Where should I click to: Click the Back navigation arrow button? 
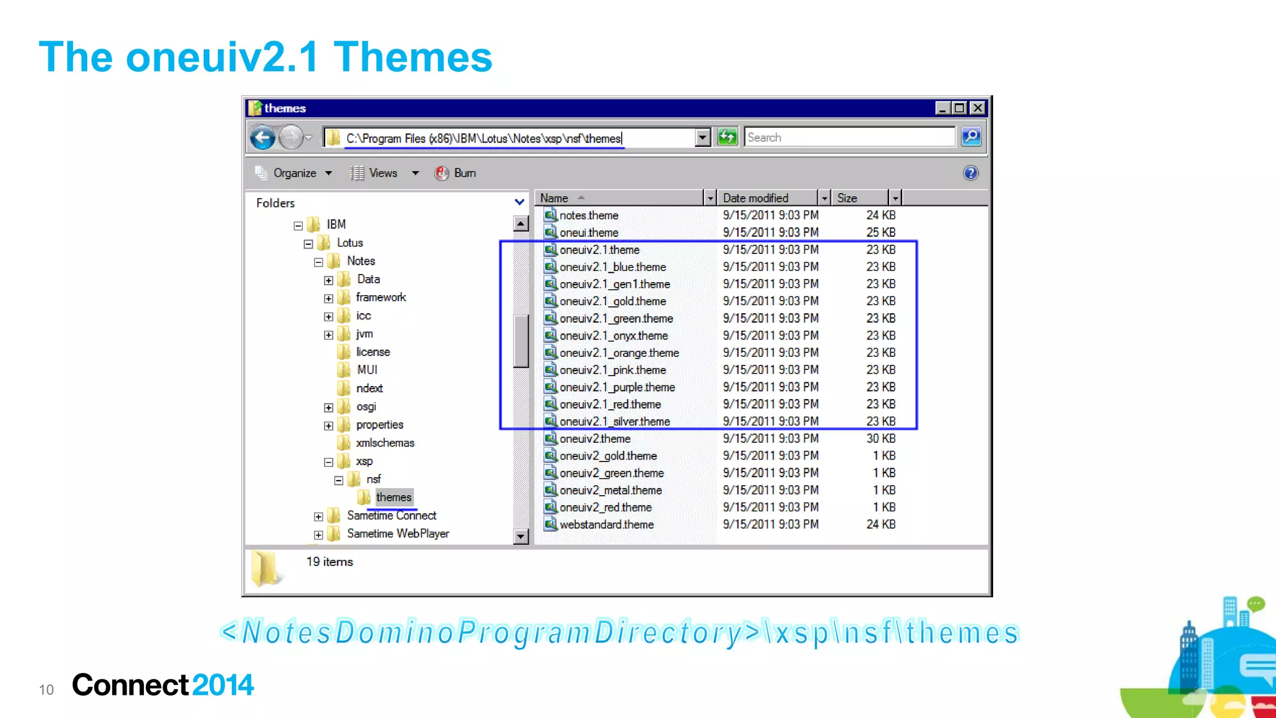262,137
